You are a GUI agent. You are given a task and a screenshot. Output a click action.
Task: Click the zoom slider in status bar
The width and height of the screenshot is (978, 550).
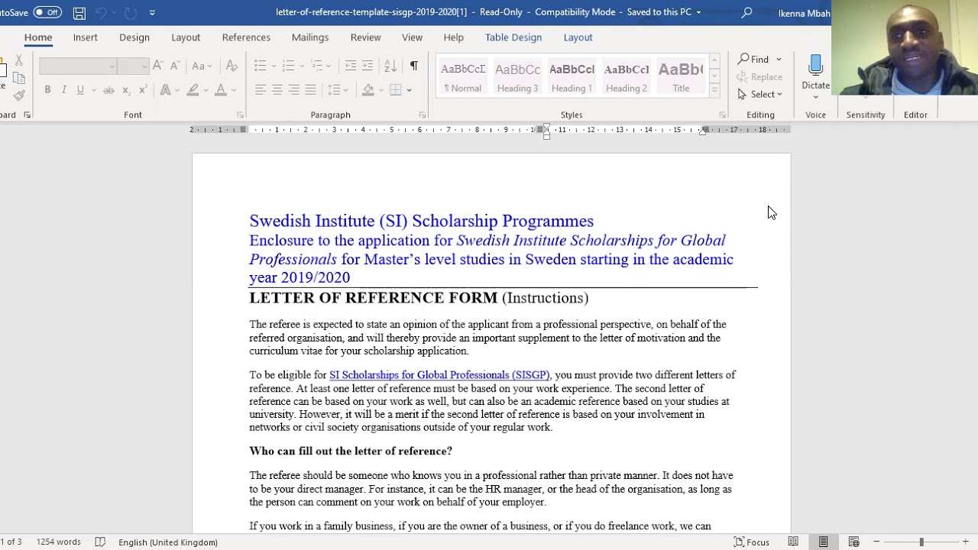pyautogui.click(x=921, y=542)
